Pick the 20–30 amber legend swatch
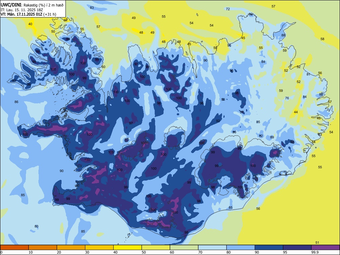The image size is (340, 255). (x=71, y=248)
